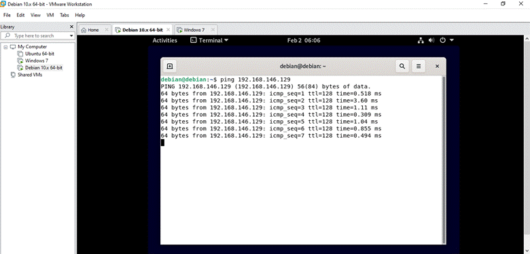Viewport: 530px width, 254px height.
Task: Collapse the My Computer tree node
Action: 5,47
